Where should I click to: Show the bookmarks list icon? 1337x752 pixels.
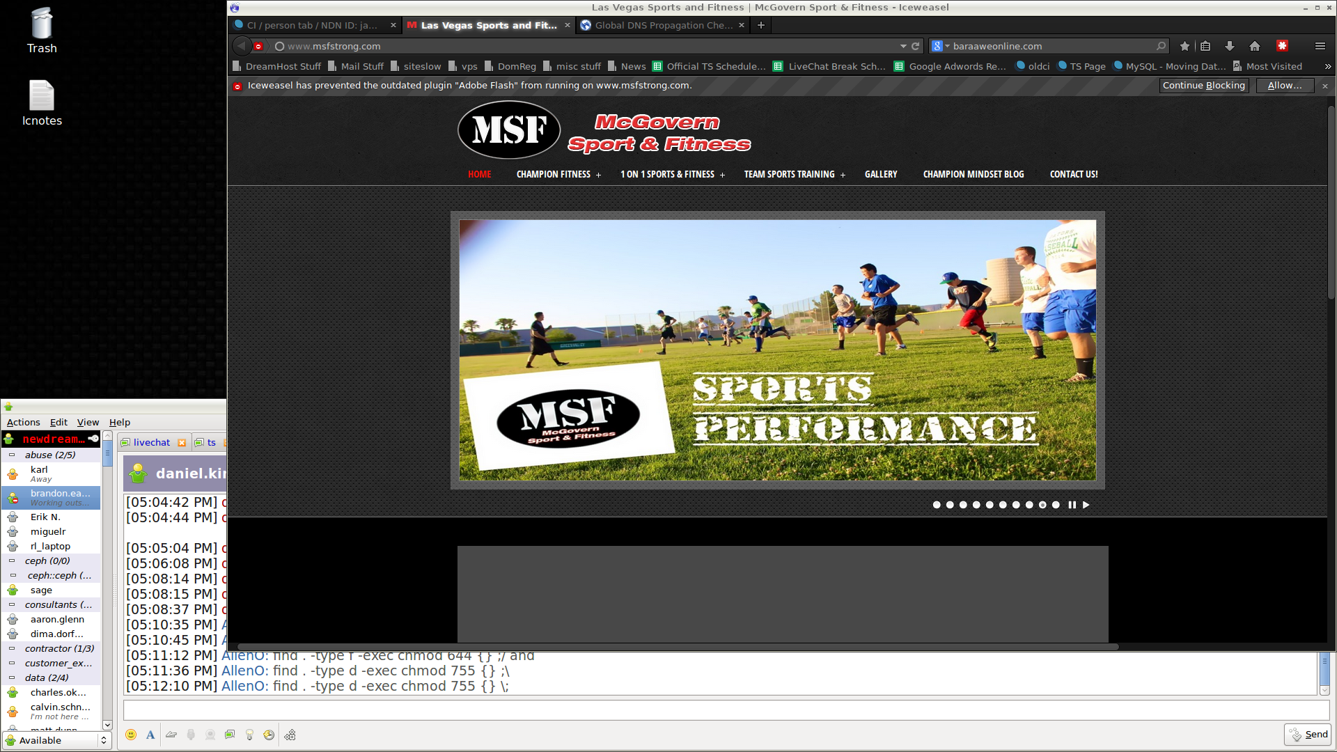click(1205, 46)
